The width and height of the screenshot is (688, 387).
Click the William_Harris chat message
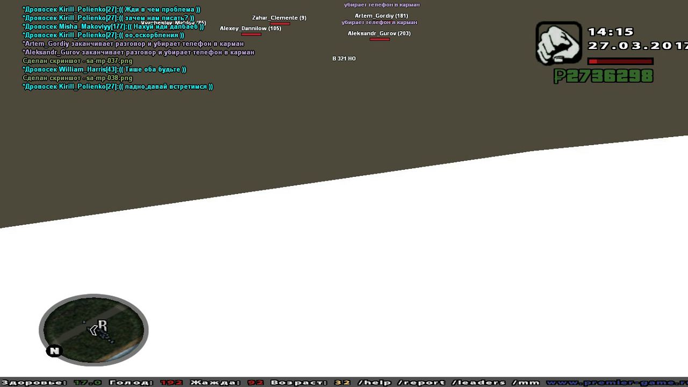104,69
